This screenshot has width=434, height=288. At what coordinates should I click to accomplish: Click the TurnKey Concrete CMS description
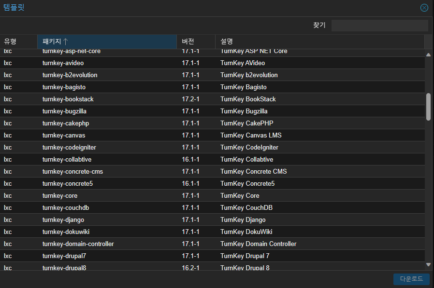[x=254, y=172]
